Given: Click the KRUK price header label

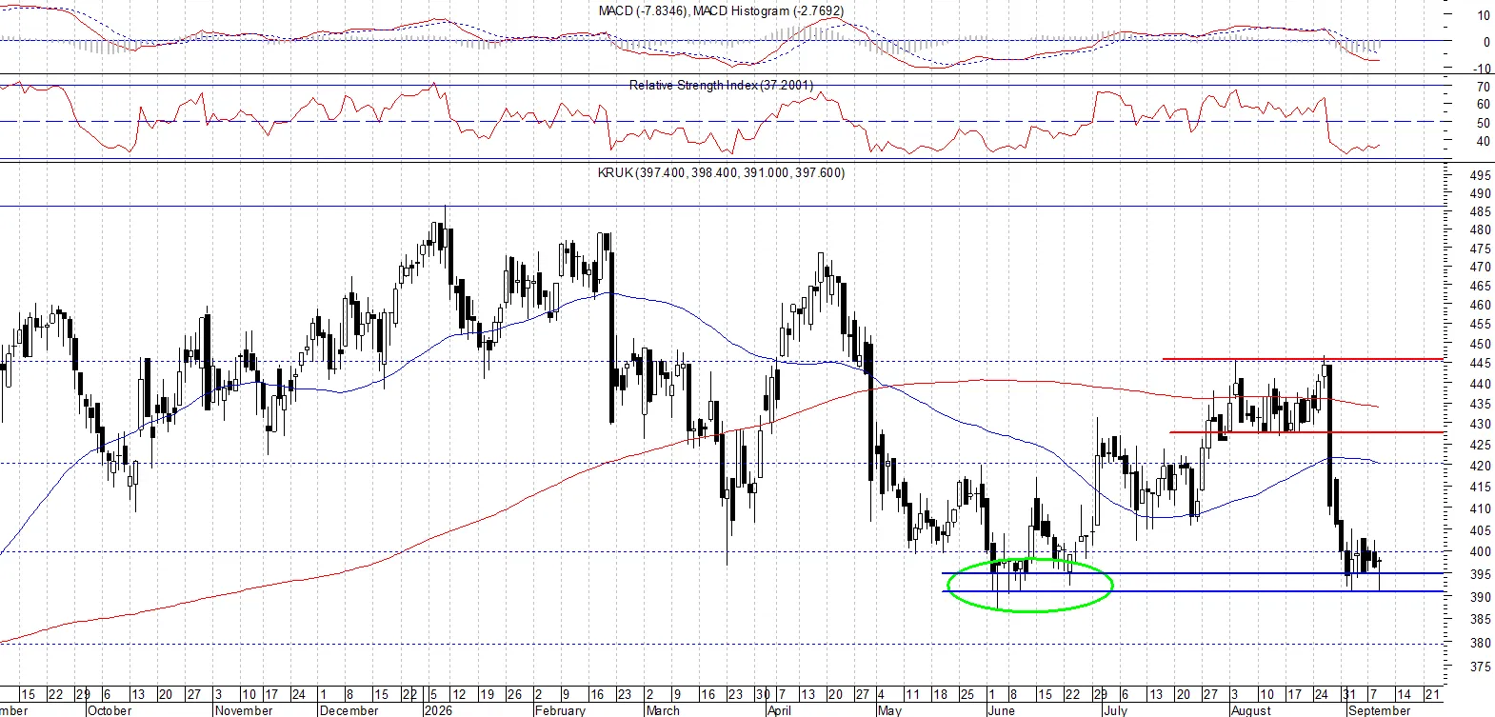Looking at the screenshot, I should pos(721,172).
